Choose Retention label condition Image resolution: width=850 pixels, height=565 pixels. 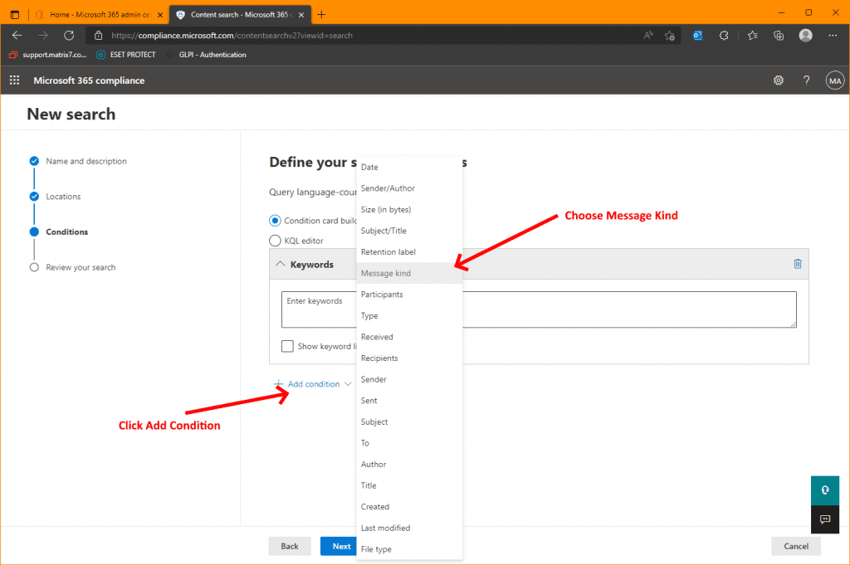(x=409, y=252)
